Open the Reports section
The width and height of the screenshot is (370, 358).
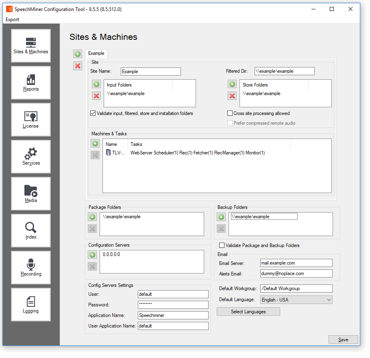point(30,82)
